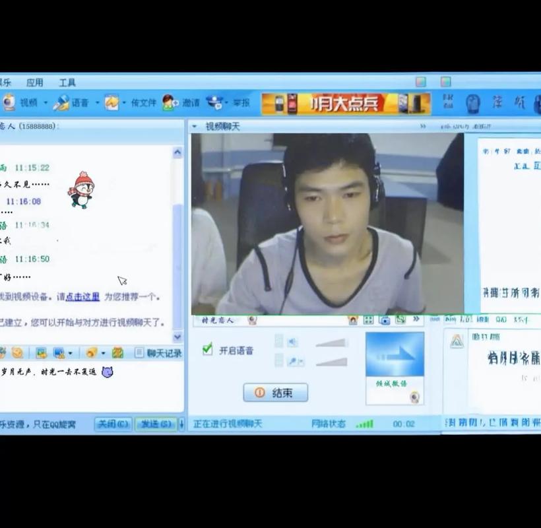Image resolution: width=541 pixels, height=528 pixels.
Task: Click the microphone icon in voice controls
Action: tap(292, 361)
